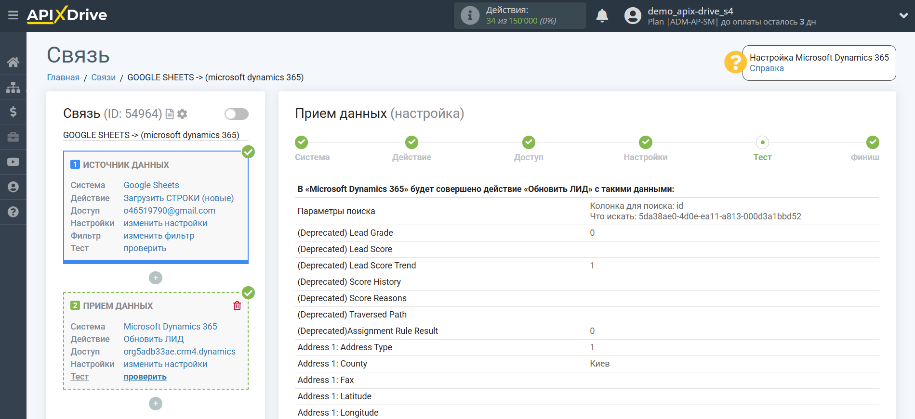Go to the Доступ wizard step
The image size is (915, 419).
[x=529, y=142]
